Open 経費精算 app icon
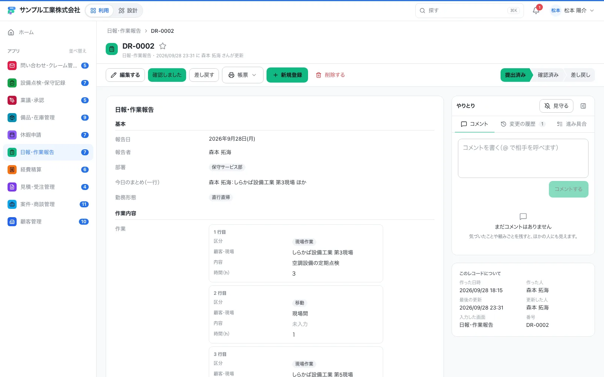The height and width of the screenshot is (377, 604). click(x=12, y=170)
